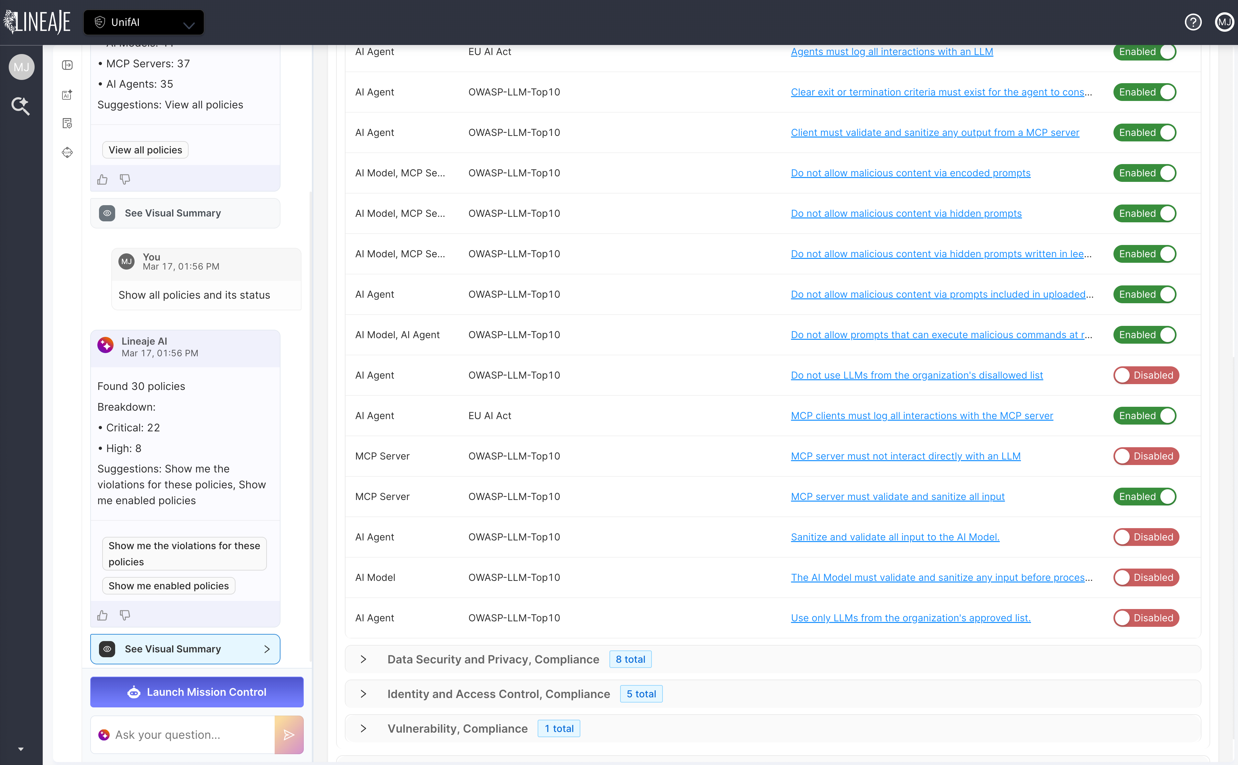Open the policy document shield icon
Image resolution: width=1238 pixels, height=765 pixels.
(67, 123)
